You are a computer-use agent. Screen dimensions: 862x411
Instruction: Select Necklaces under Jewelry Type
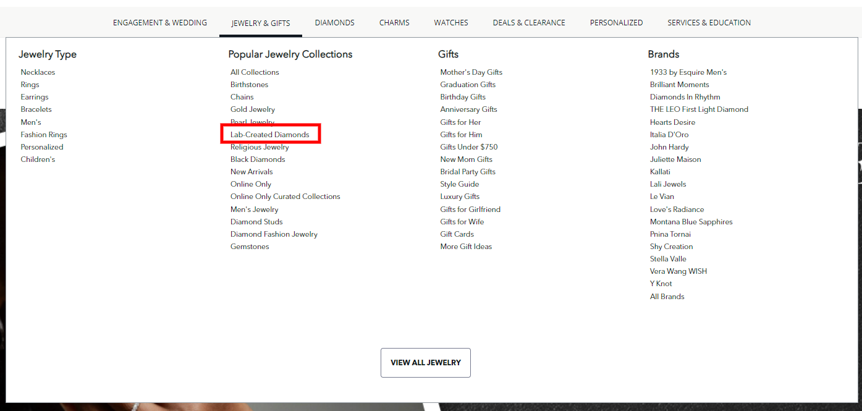[38, 72]
